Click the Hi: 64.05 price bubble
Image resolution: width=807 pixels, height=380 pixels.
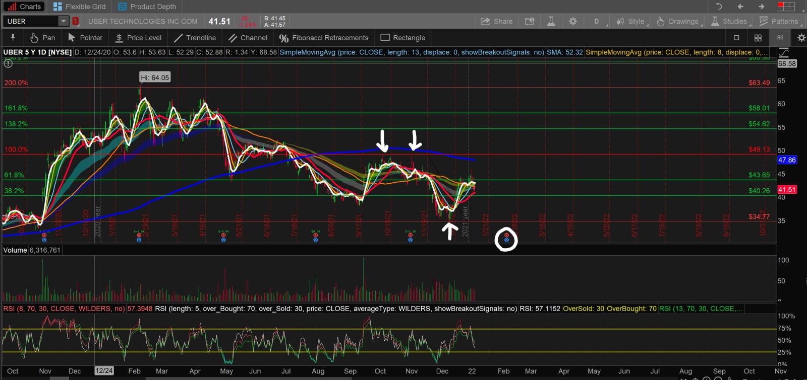155,78
